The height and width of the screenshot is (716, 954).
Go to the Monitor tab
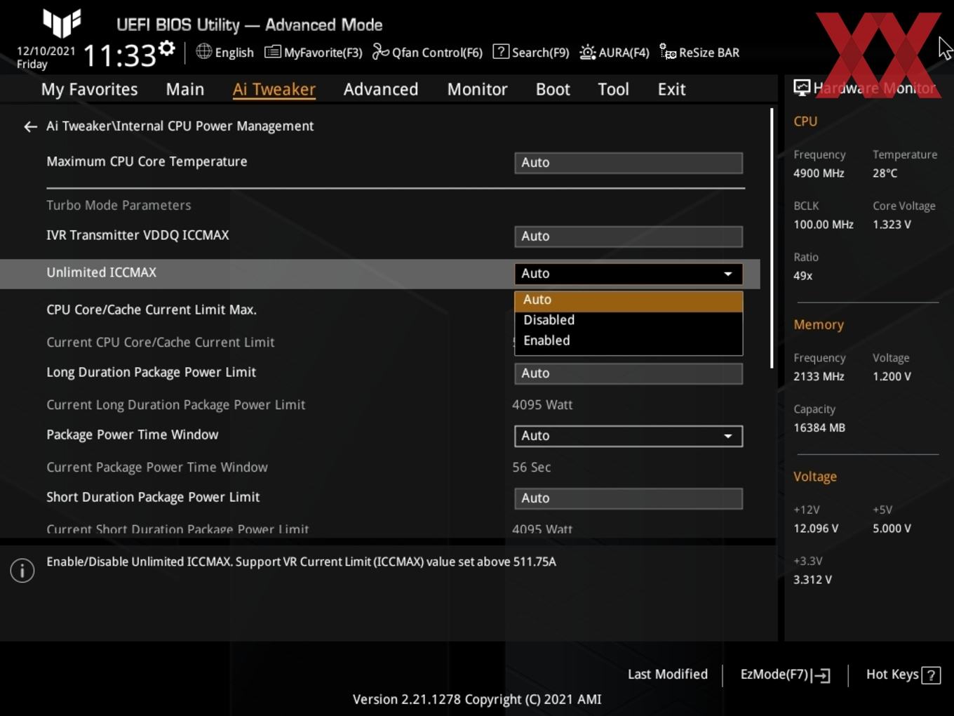[477, 90]
